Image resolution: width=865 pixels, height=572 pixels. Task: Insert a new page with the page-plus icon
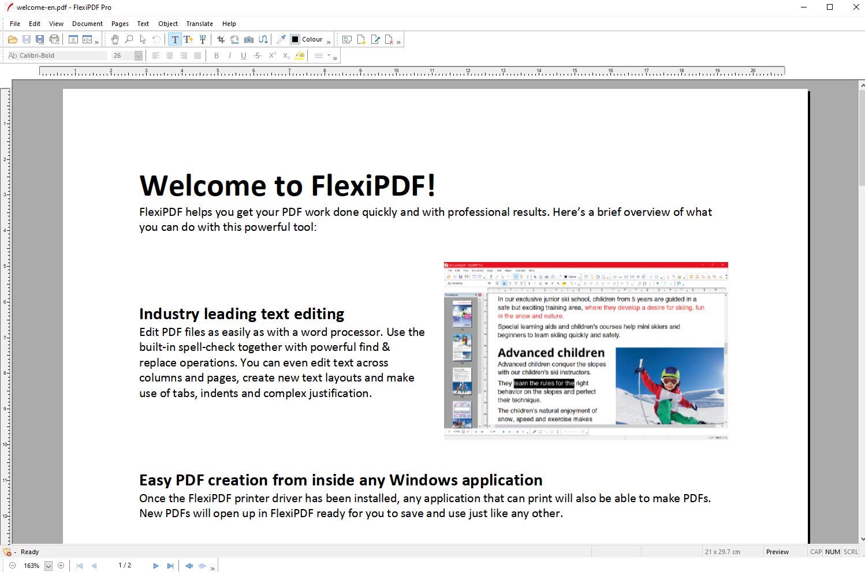[361, 39]
